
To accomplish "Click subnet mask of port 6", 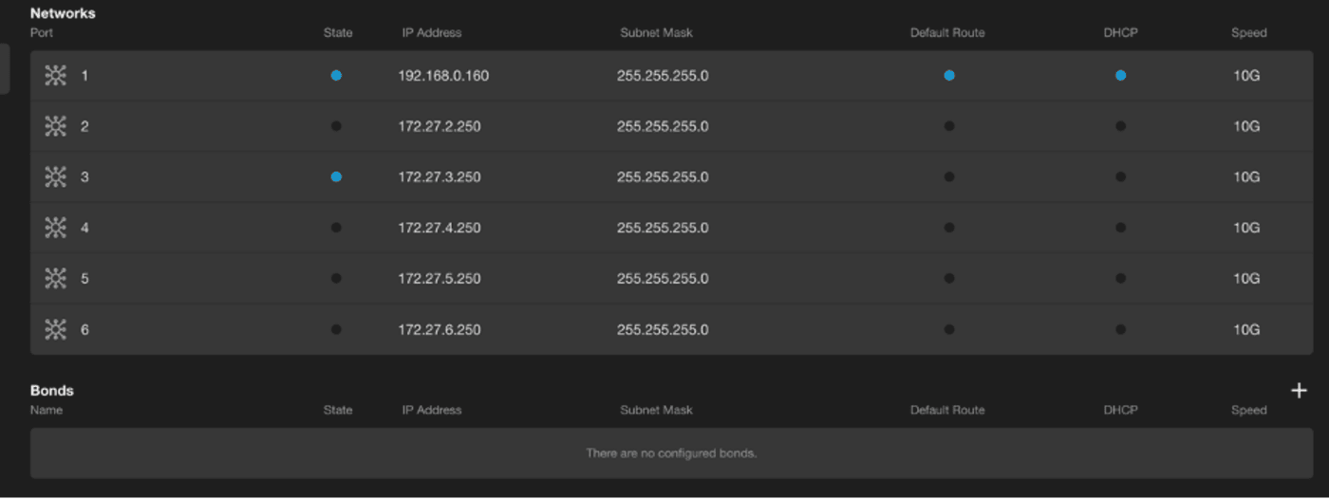I will (663, 329).
